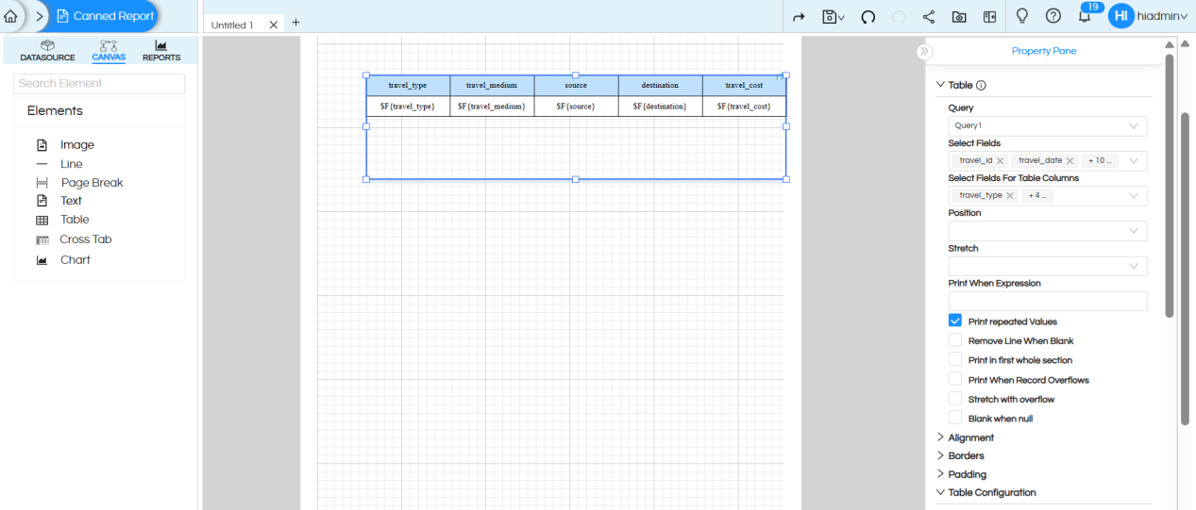Image resolution: width=1196 pixels, height=510 pixels.
Task: Remove the travel_id field tag
Action: point(1001,161)
